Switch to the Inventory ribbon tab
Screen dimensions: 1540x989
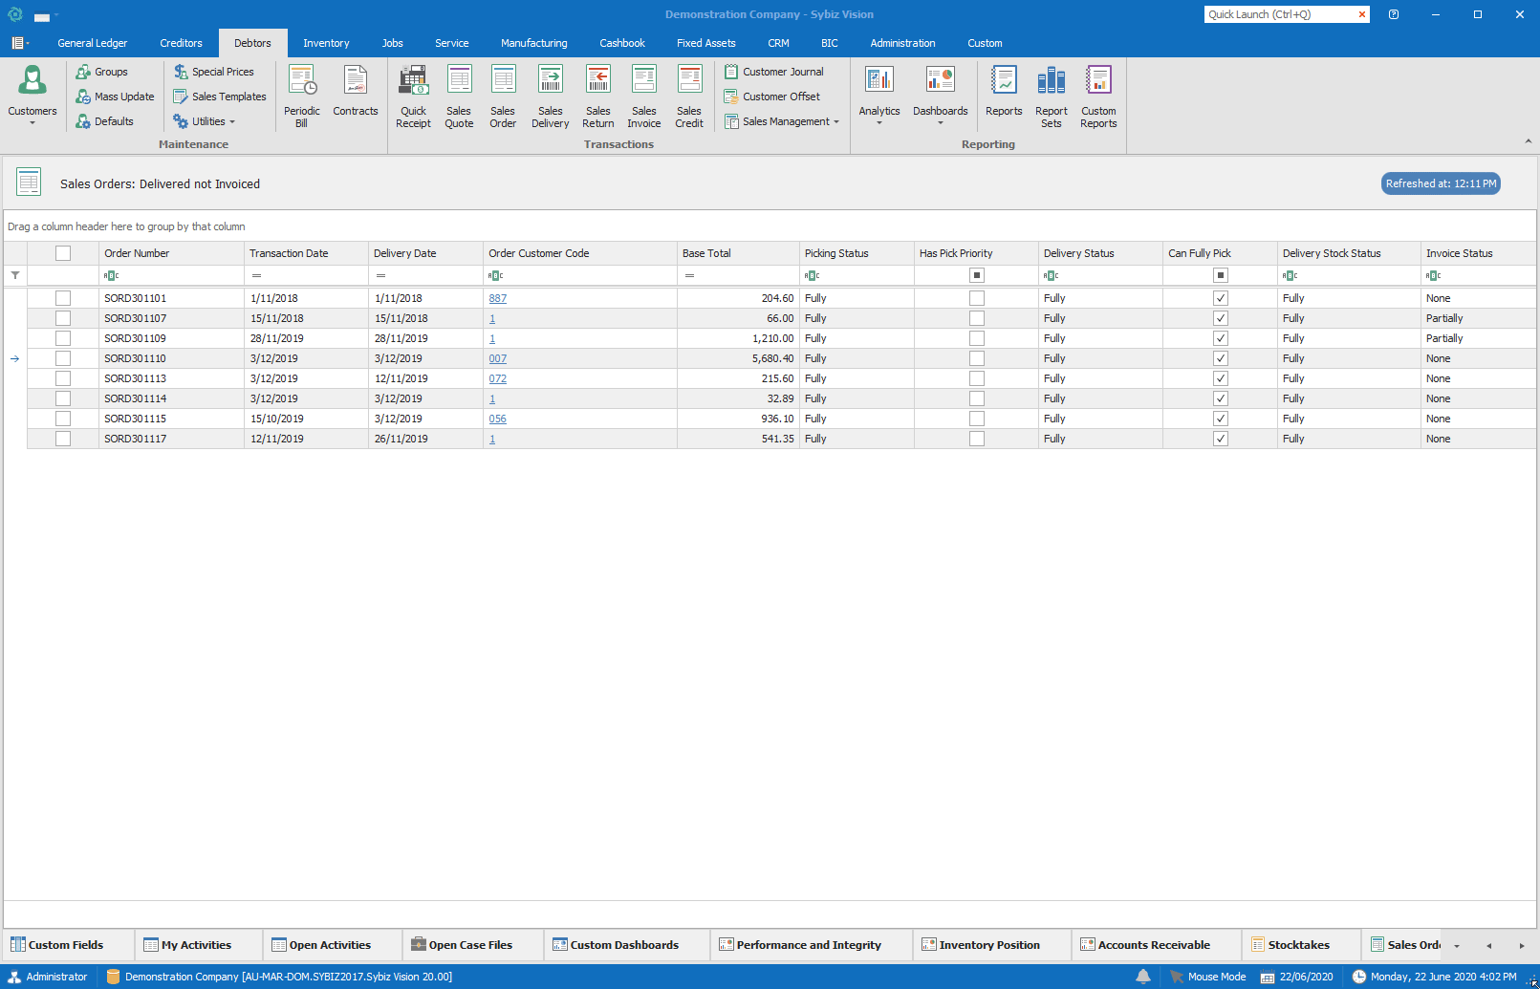(x=326, y=43)
